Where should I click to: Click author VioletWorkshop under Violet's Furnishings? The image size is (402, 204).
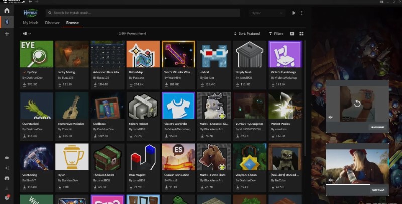click(286, 78)
